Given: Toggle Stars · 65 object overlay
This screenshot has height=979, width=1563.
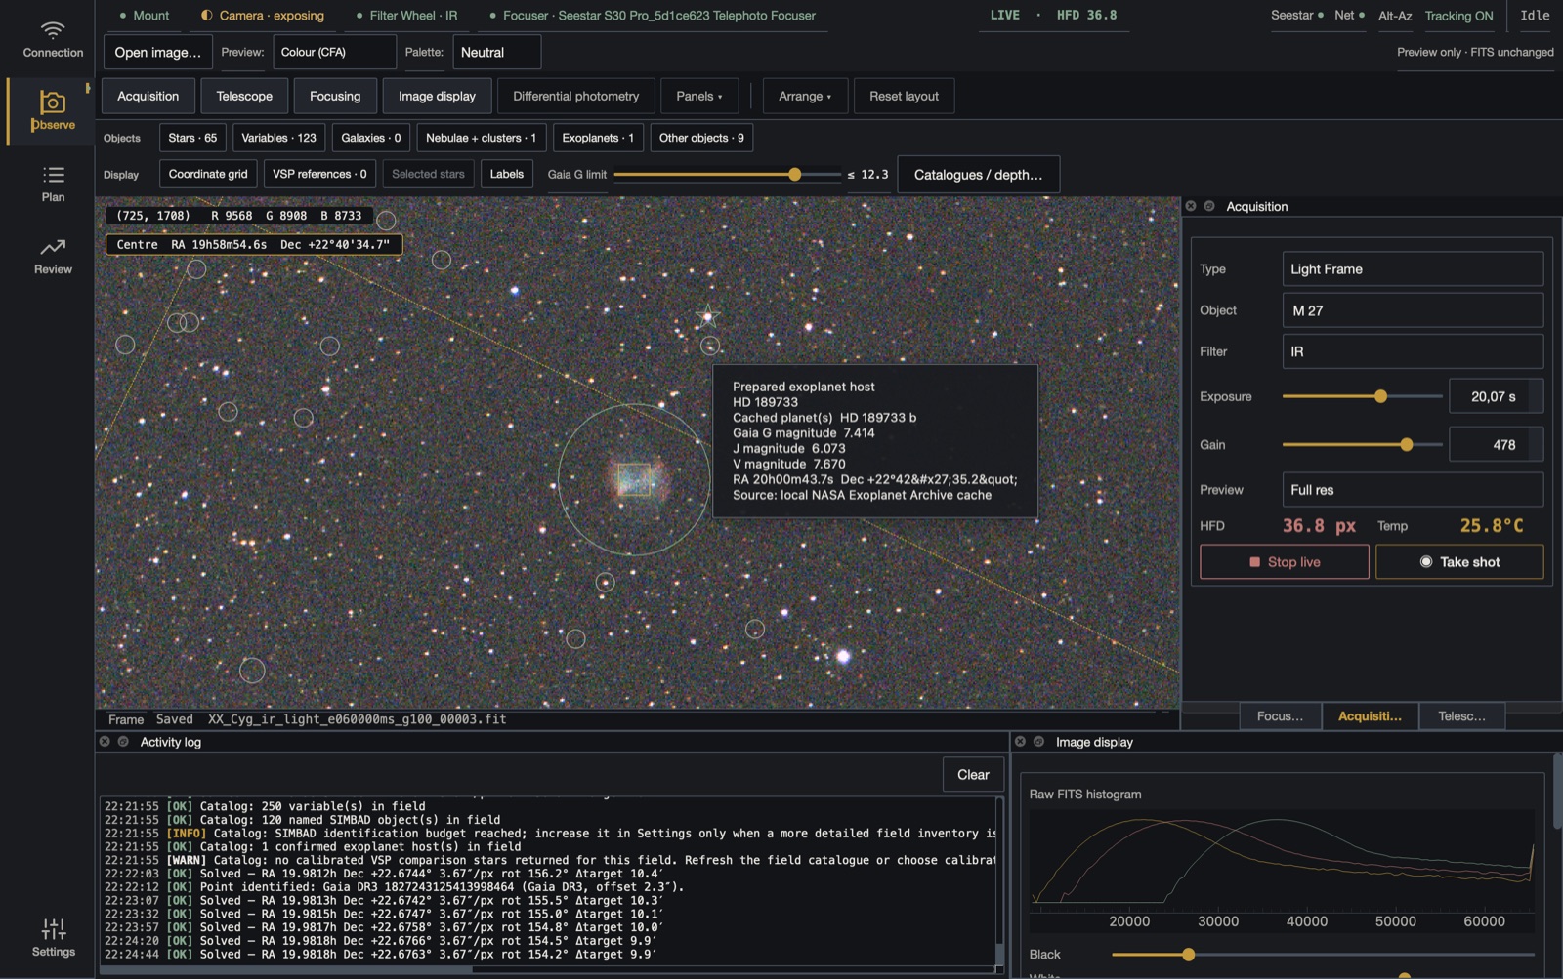Looking at the screenshot, I should click(192, 138).
